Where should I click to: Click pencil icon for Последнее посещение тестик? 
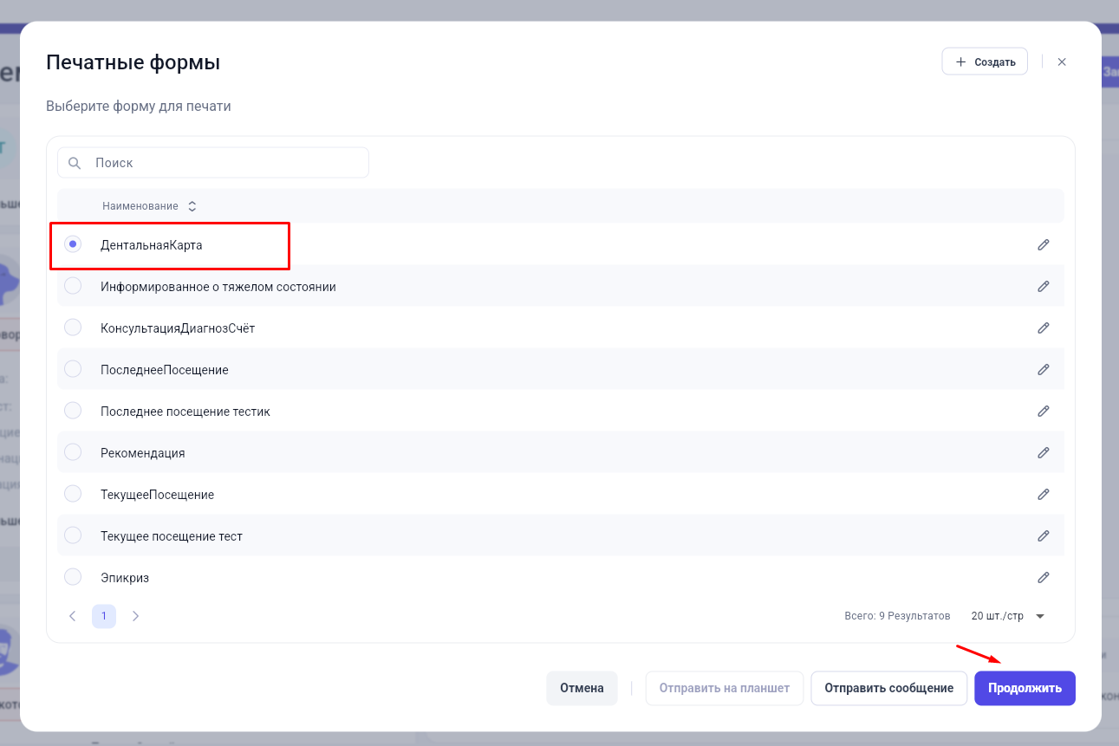coord(1044,412)
